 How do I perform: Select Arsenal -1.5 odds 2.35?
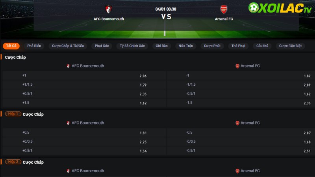coord(241,103)
